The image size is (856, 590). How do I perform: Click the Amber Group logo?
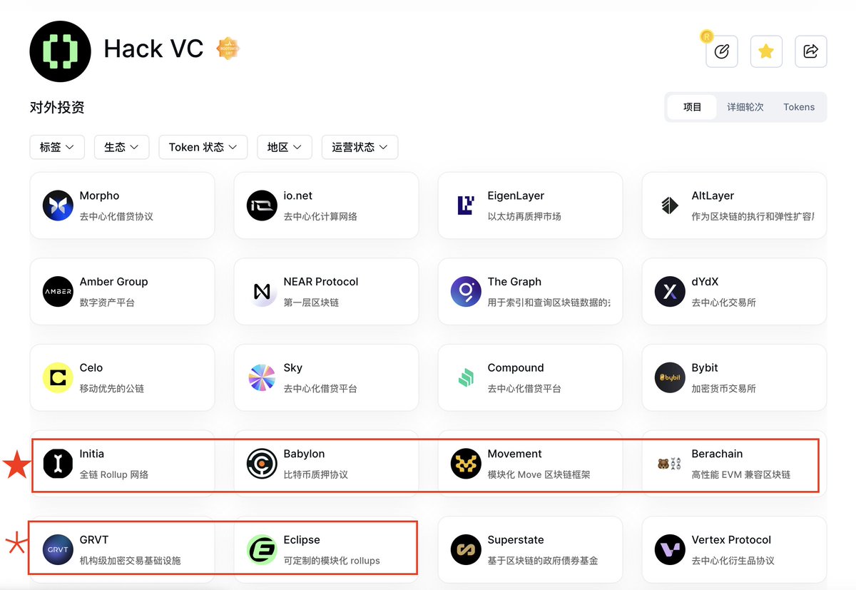(x=58, y=292)
